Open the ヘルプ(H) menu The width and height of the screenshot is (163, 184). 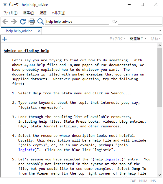(x=59, y=13)
